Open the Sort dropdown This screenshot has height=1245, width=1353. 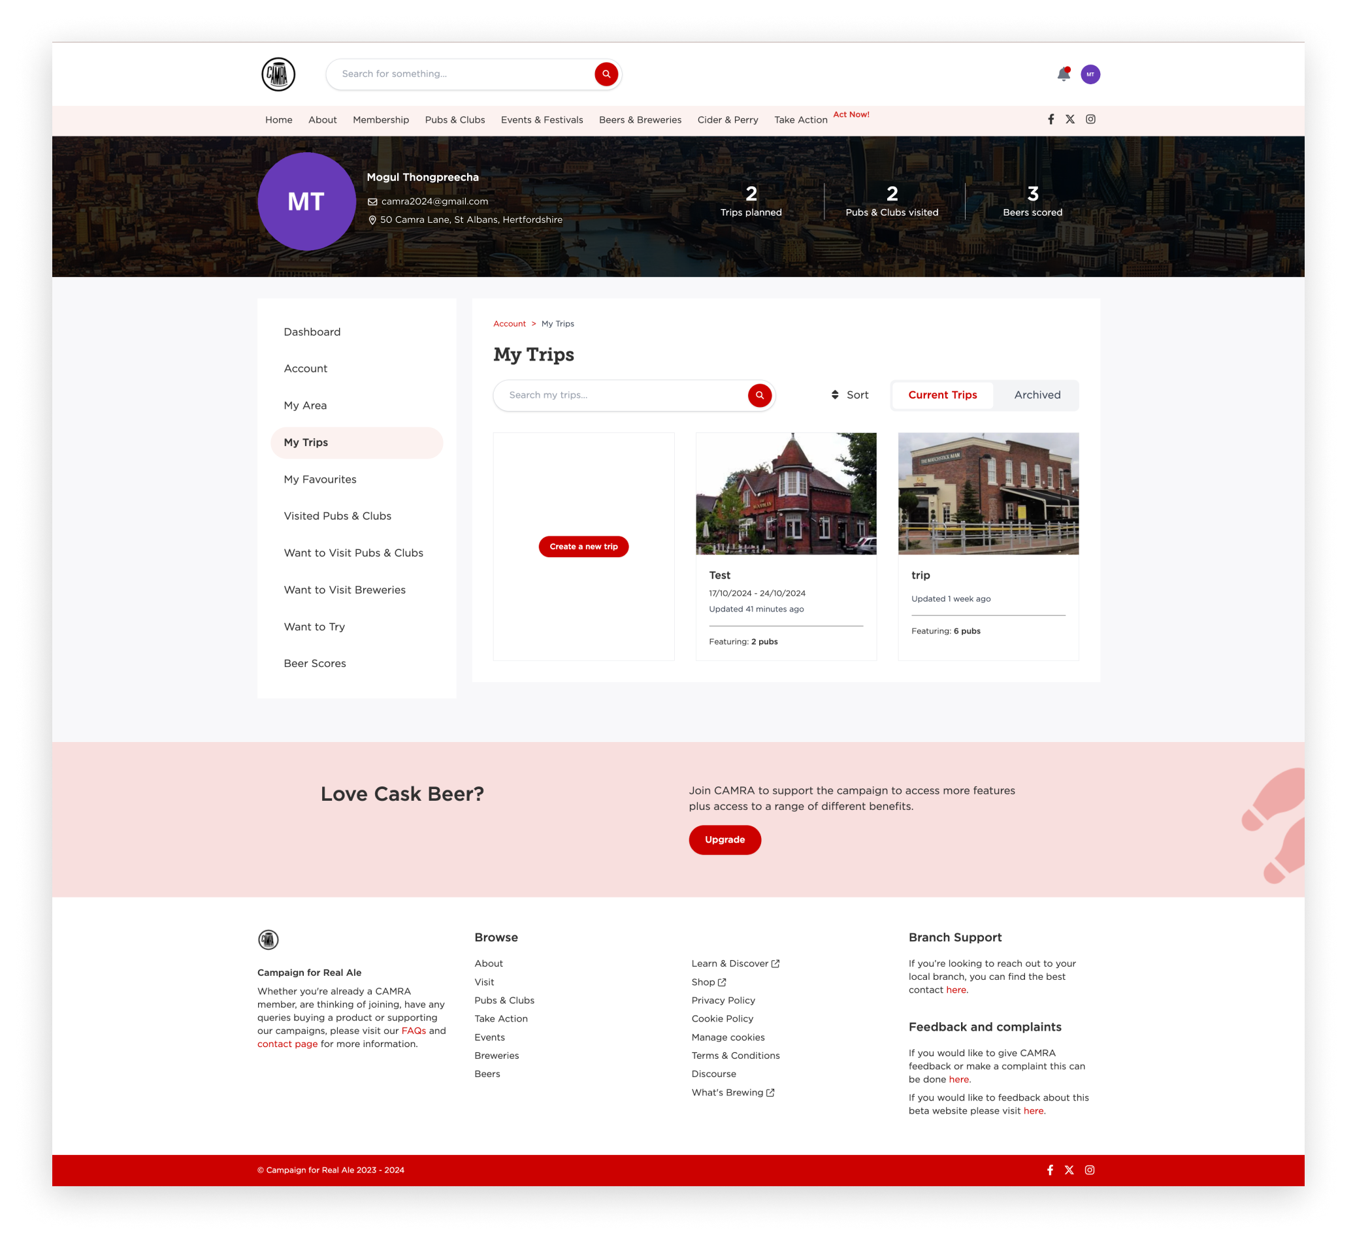coord(850,395)
